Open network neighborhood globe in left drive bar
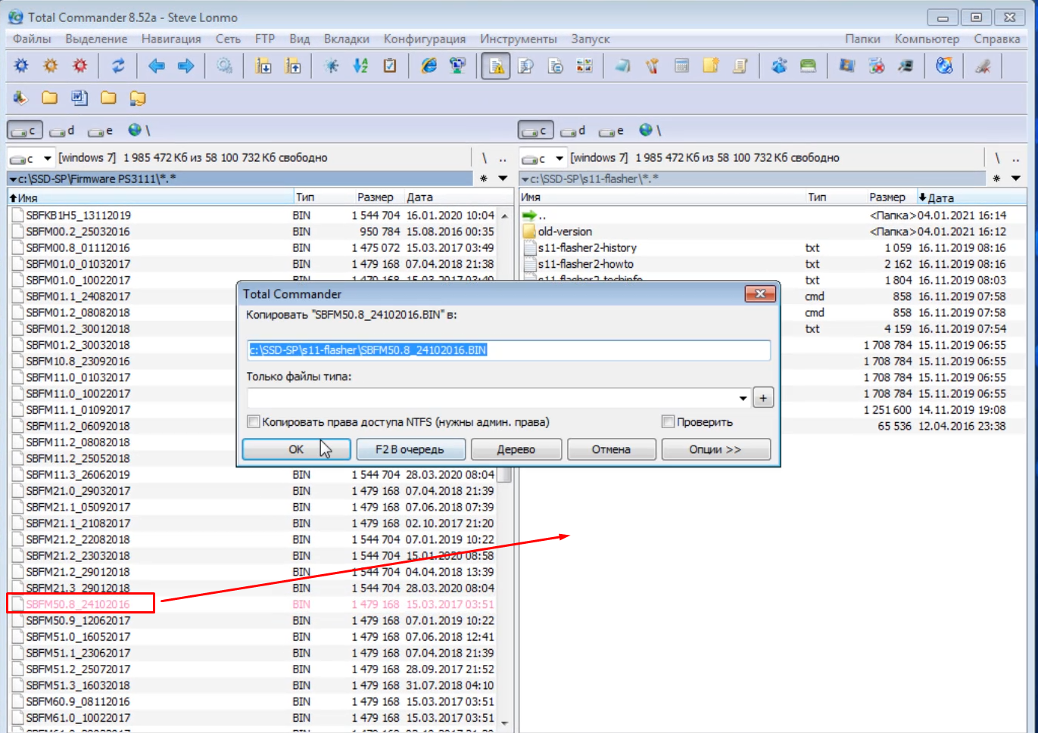 click(x=139, y=131)
